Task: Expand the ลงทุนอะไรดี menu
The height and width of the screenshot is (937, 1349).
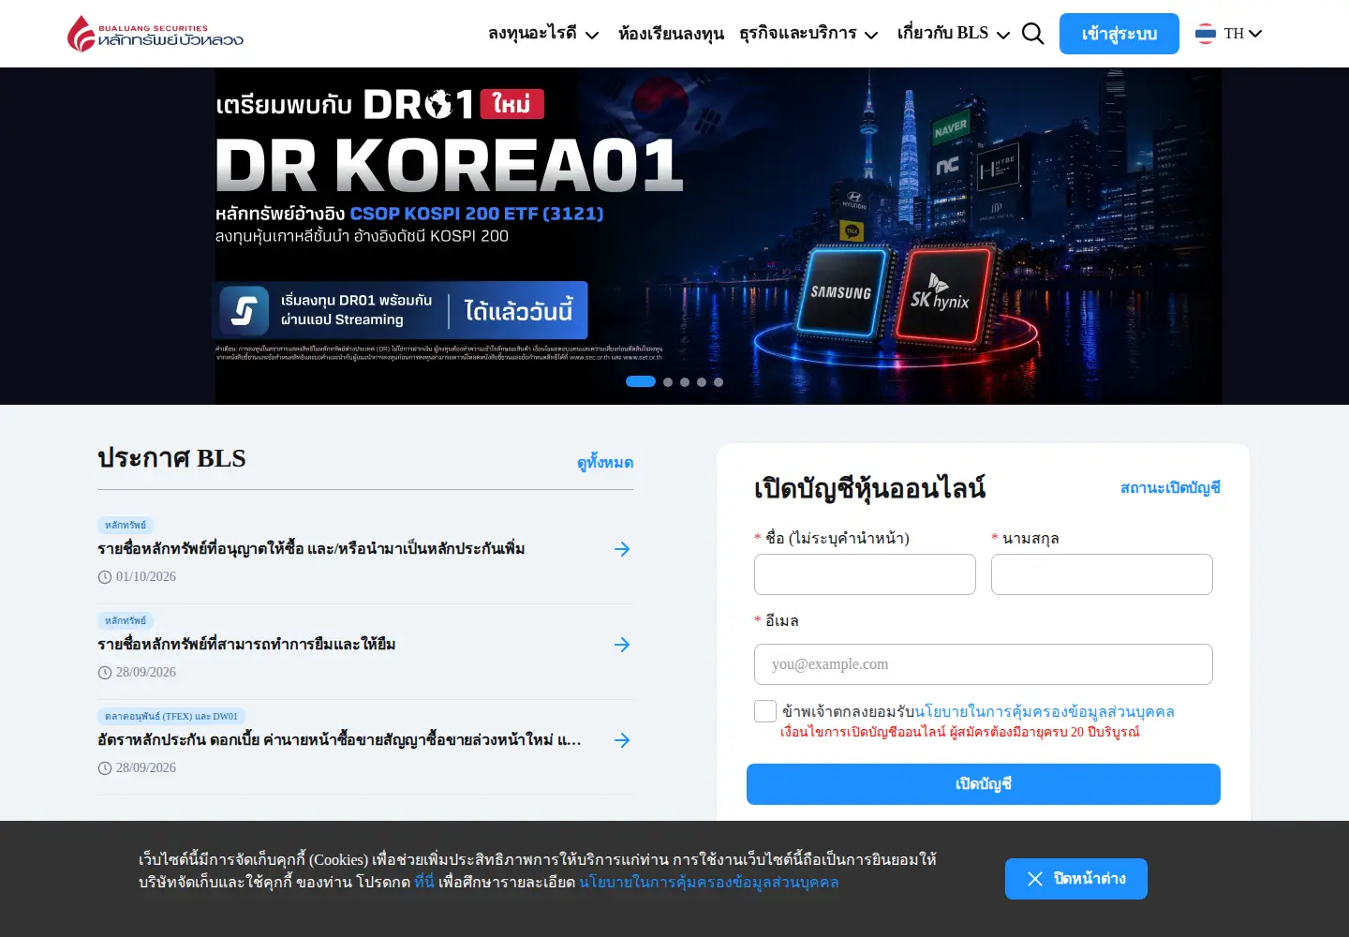Action: (543, 34)
